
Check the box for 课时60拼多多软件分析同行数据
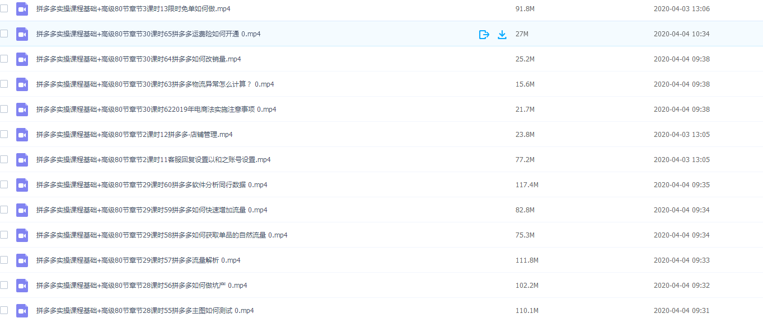pyautogui.click(x=4, y=184)
